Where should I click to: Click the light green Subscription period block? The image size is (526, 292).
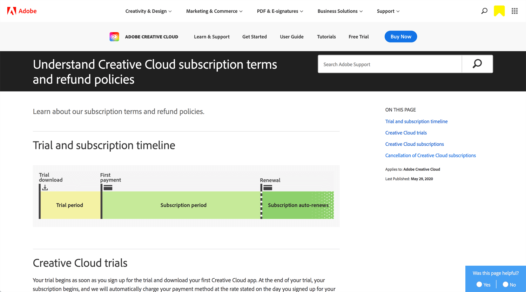click(181, 205)
